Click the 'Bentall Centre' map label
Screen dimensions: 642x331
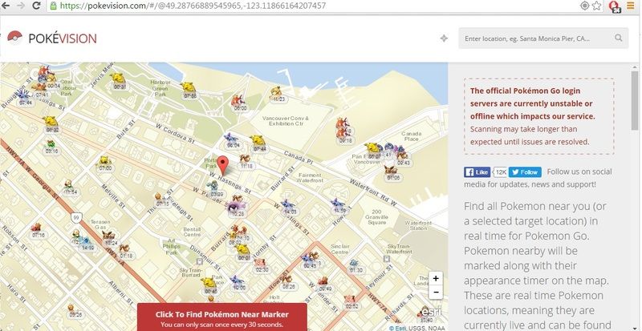(192, 232)
